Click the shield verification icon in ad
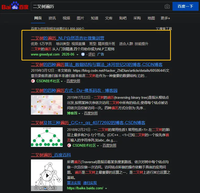Image resolution: width=200 pixels, height=193 pixels. 83,54
